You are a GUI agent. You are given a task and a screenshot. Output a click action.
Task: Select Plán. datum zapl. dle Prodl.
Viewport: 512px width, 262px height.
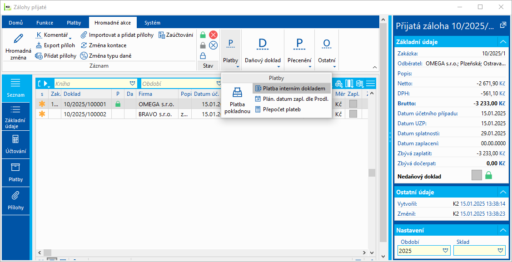click(x=292, y=99)
